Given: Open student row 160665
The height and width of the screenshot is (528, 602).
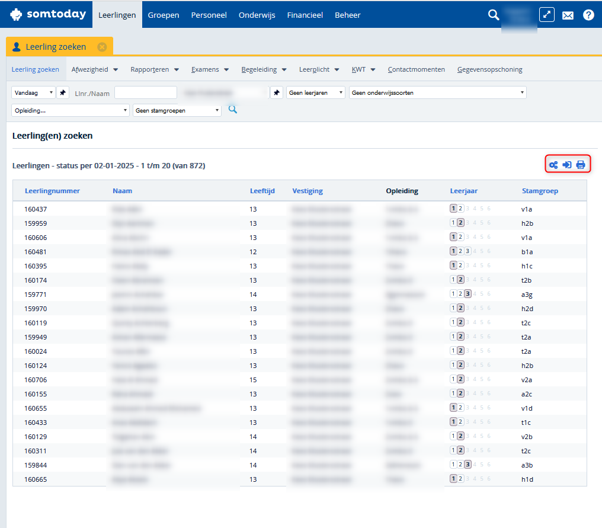Looking at the screenshot, I should [299, 479].
